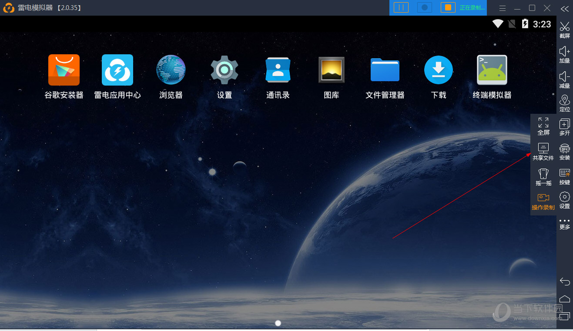Open the 浏览器 browser app
Viewport: 573px width, 331px height.
[171, 70]
